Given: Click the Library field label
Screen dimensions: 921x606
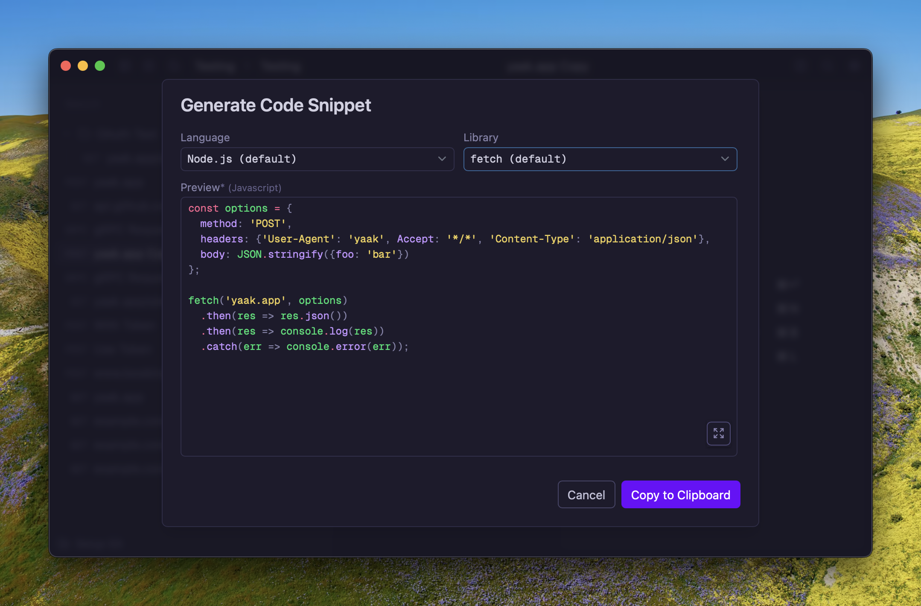Looking at the screenshot, I should [x=481, y=137].
